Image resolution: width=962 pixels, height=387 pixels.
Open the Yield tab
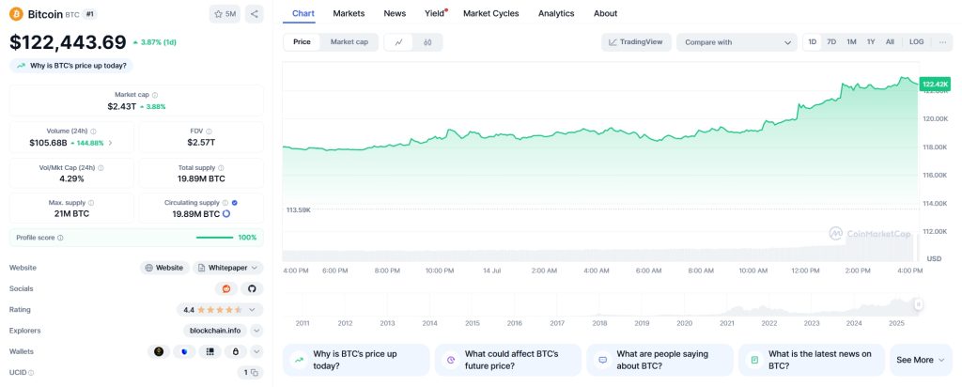coord(435,13)
